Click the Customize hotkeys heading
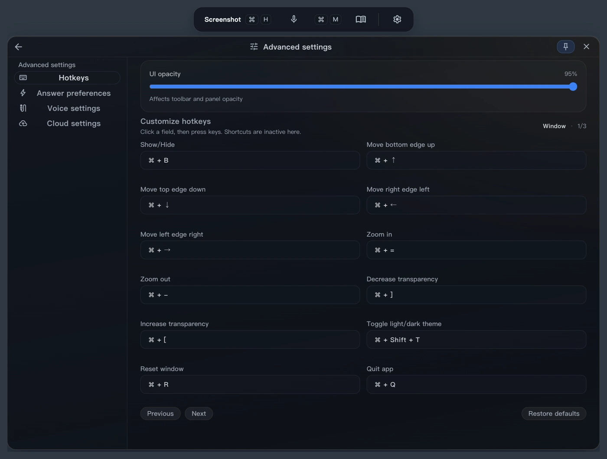The image size is (607, 459). click(176, 121)
